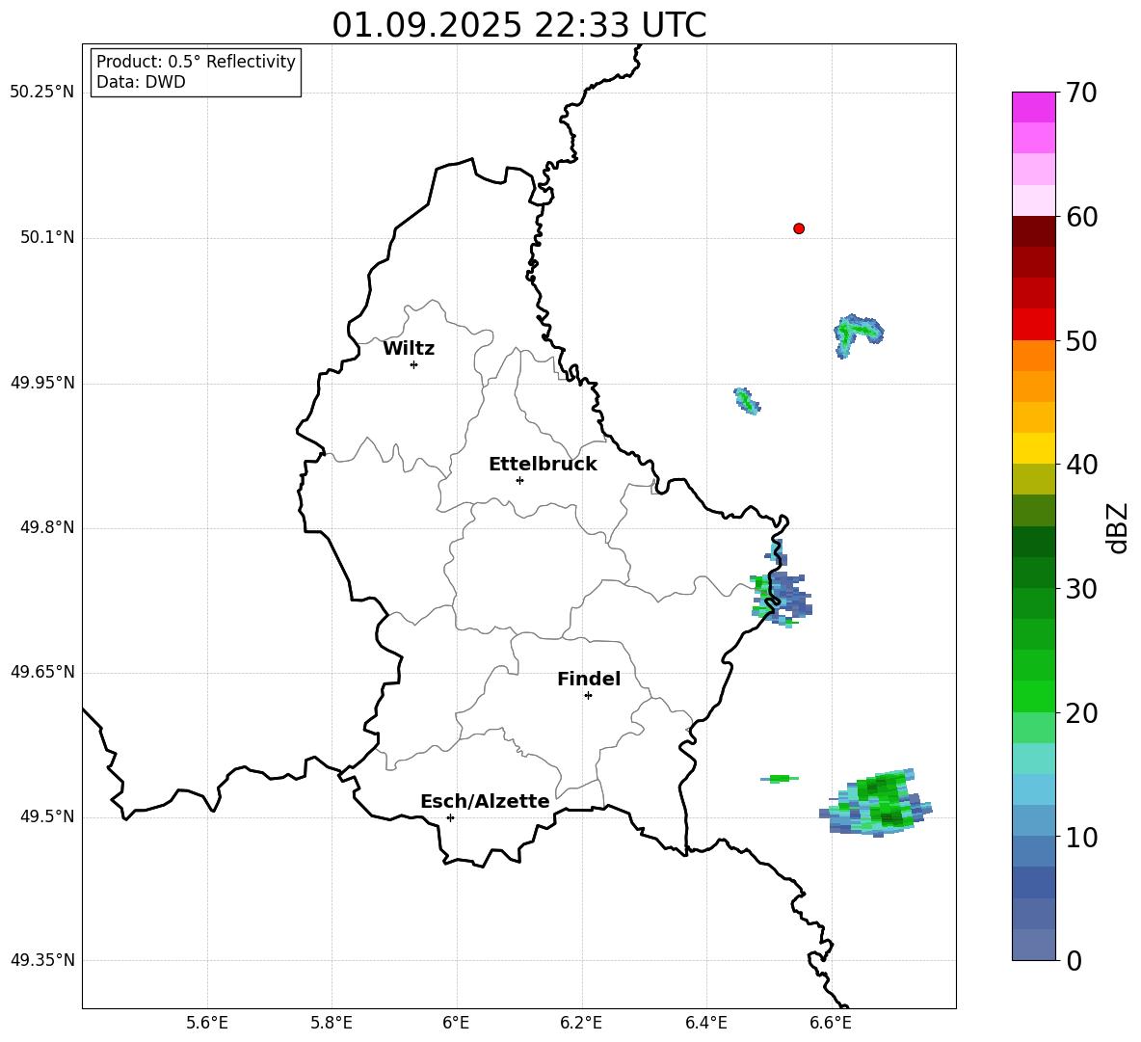
Task: Select the Ettelbruck station label
Action: (543, 465)
